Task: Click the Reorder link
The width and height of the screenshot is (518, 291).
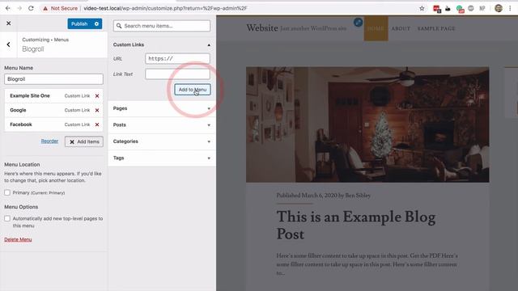Action: tap(49, 141)
